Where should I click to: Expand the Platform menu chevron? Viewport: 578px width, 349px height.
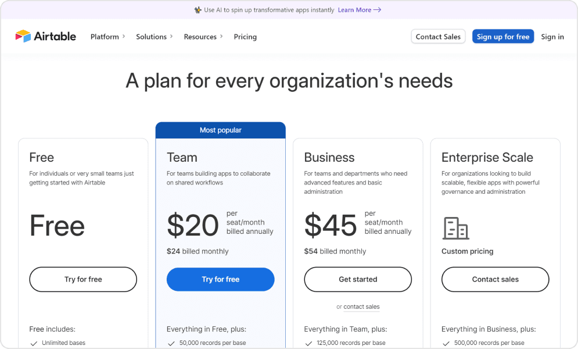pyautogui.click(x=124, y=36)
